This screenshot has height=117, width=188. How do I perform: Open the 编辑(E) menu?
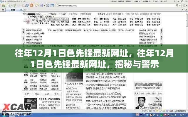[x=121, y=1]
